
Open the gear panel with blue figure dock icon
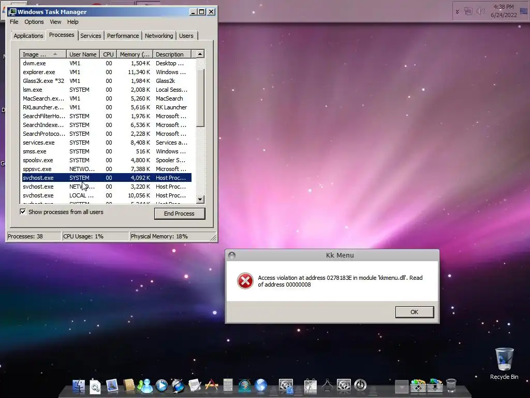tap(286, 386)
